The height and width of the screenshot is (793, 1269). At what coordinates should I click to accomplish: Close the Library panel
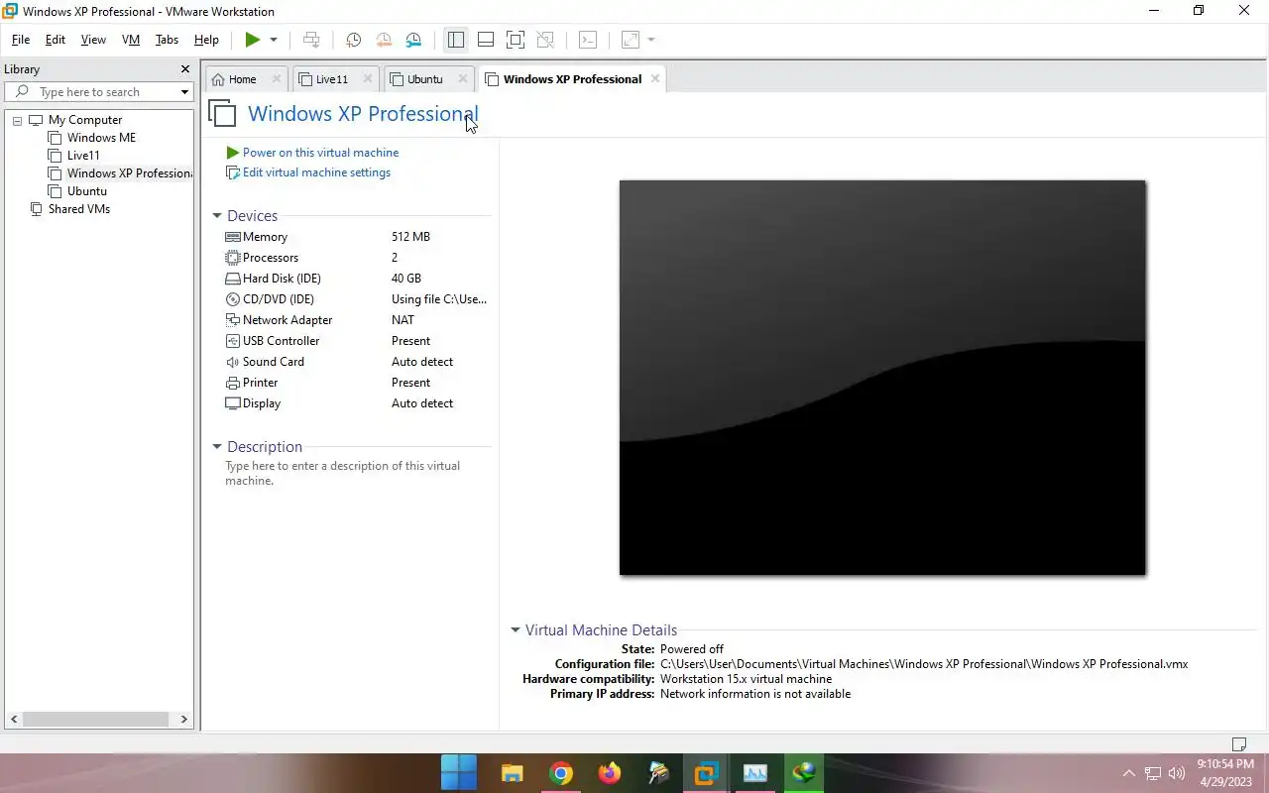pos(184,69)
